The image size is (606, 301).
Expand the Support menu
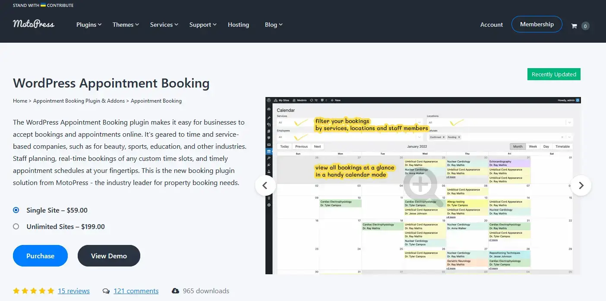[x=203, y=25]
